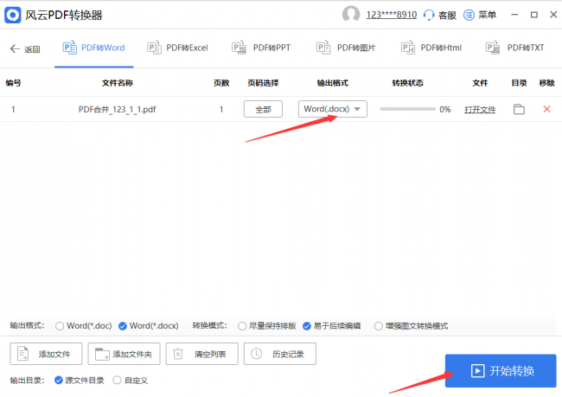Viewport: 562px width, 397px height.
Task: Click the PDF转Word tab icon
Action: pyautogui.click(x=69, y=48)
